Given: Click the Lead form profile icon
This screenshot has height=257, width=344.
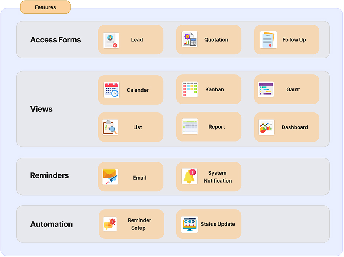Looking at the screenshot, I should click(111, 40).
